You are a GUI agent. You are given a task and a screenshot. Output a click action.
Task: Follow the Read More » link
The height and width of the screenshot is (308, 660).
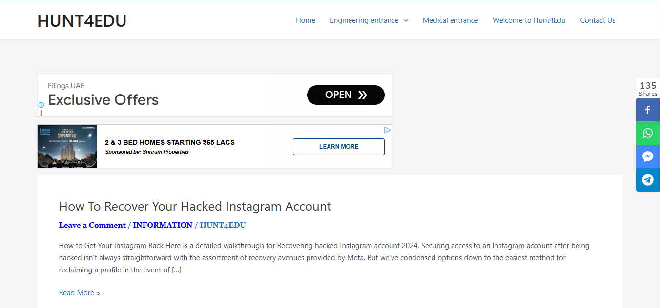[79, 293]
